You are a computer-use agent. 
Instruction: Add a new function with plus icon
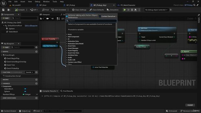click(x=36, y=72)
